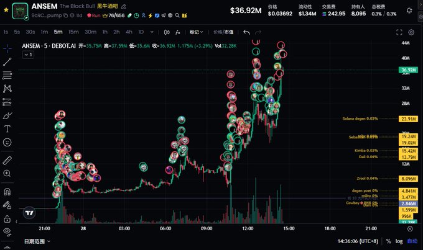Open the website globe link
This screenshot has height=250, width=423.
(x=170, y=16)
